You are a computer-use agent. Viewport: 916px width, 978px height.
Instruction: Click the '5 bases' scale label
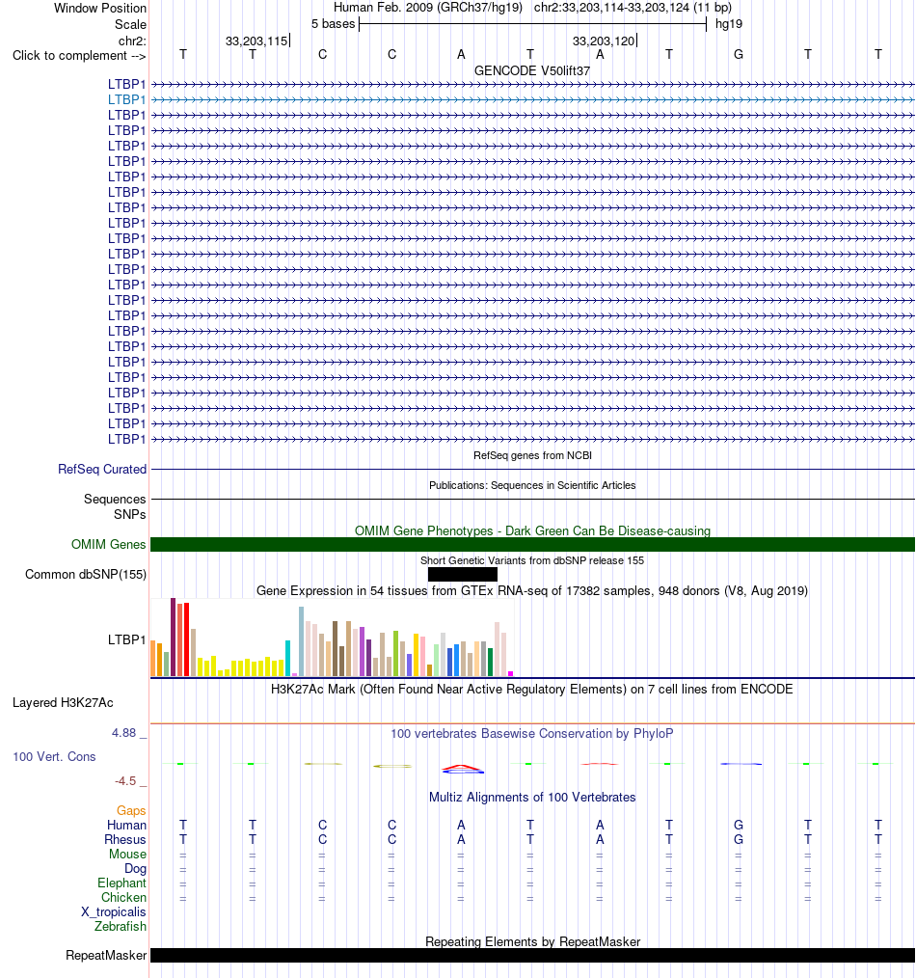point(333,24)
